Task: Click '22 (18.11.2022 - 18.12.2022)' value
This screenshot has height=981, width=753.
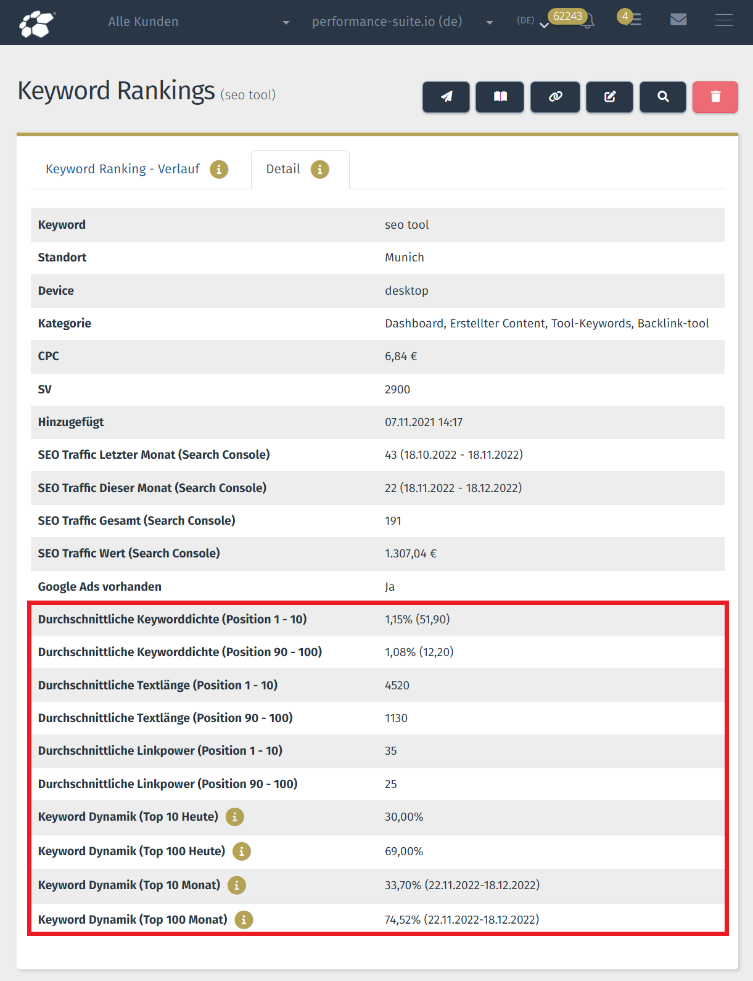Action: (x=453, y=488)
